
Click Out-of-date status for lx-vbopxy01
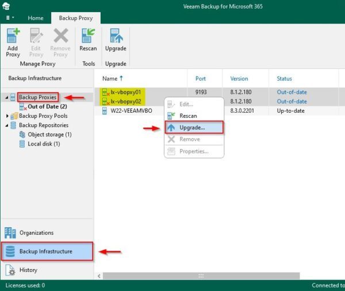(292, 92)
